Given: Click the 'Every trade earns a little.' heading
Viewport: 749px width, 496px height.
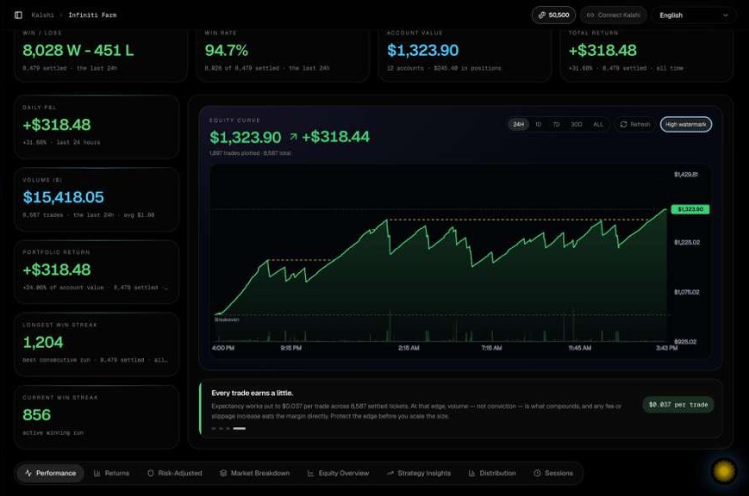Looking at the screenshot, I should [253, 394].
